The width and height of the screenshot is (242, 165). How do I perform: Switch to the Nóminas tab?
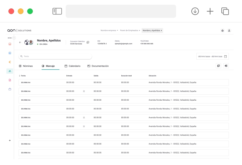tap(26, 66)
